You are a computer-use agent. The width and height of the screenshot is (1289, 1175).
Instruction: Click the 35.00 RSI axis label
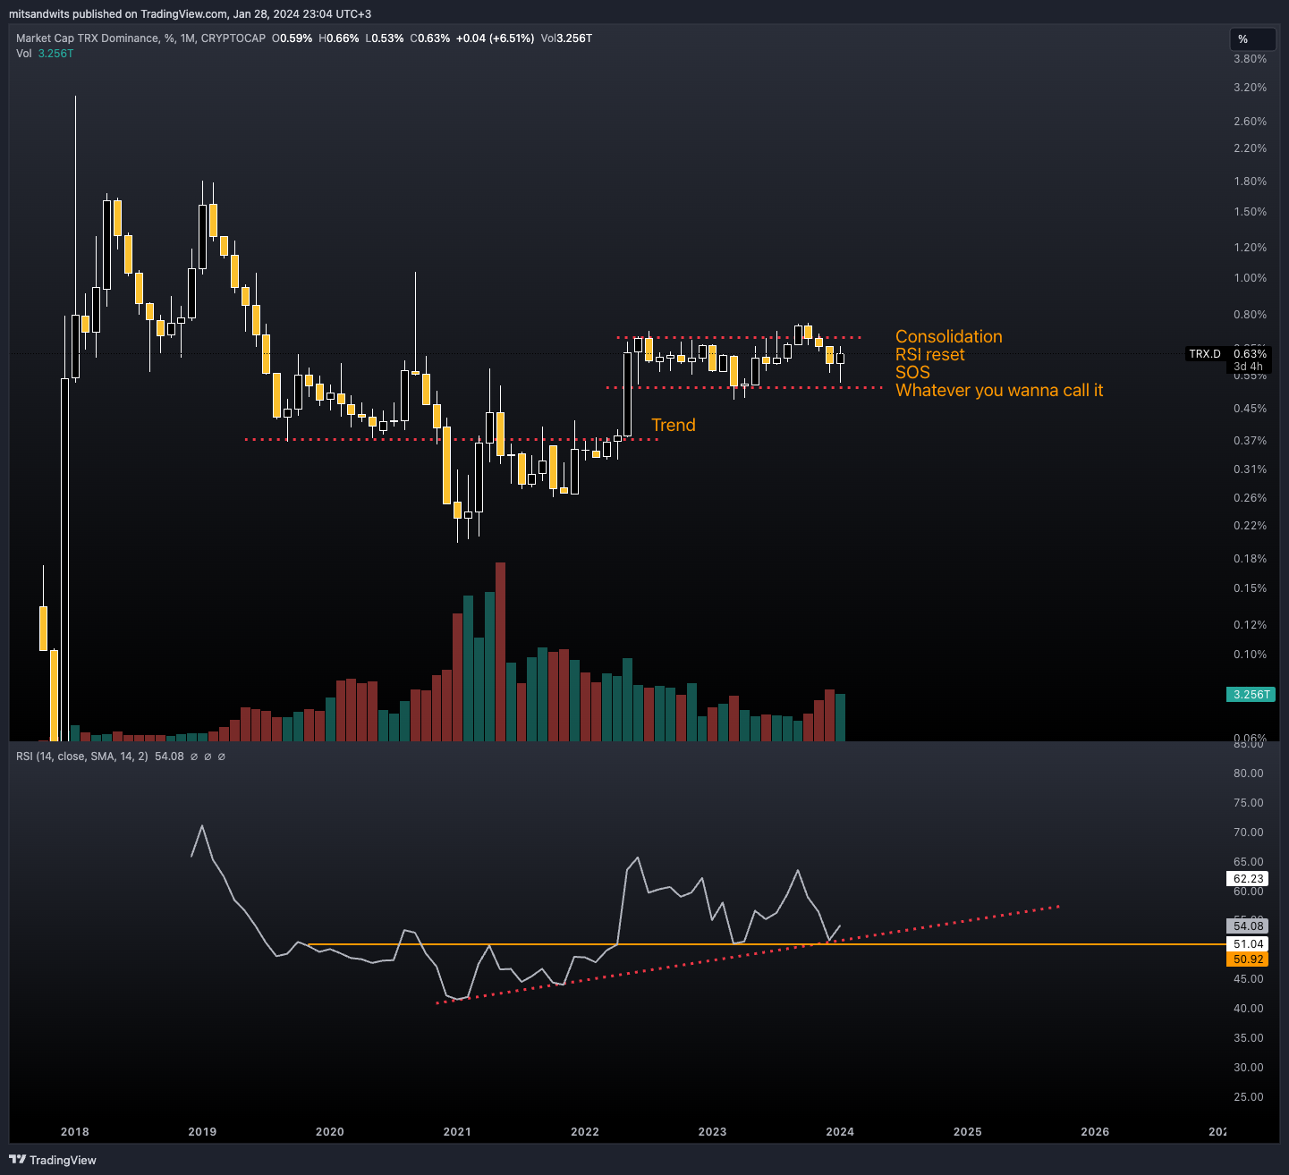(x=1249, y=1038)
